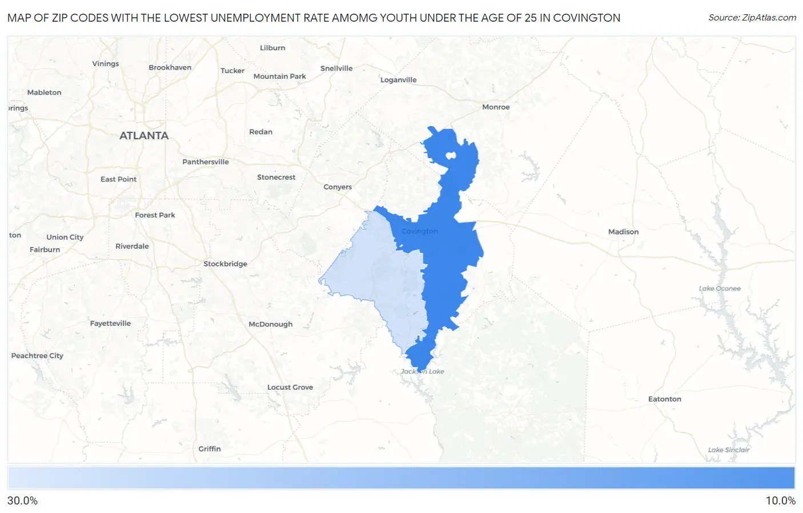Click the Jackson Lake map label
The height and width of the screenshot is (513, 803).
[423, 371]
